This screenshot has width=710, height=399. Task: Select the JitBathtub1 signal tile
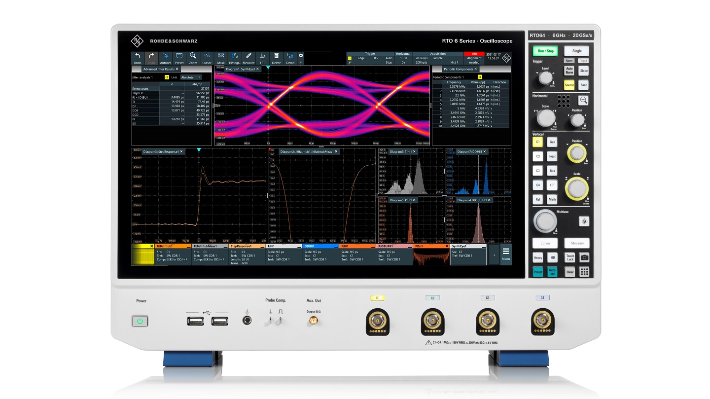pyautogui.click(x=173, y=254)
